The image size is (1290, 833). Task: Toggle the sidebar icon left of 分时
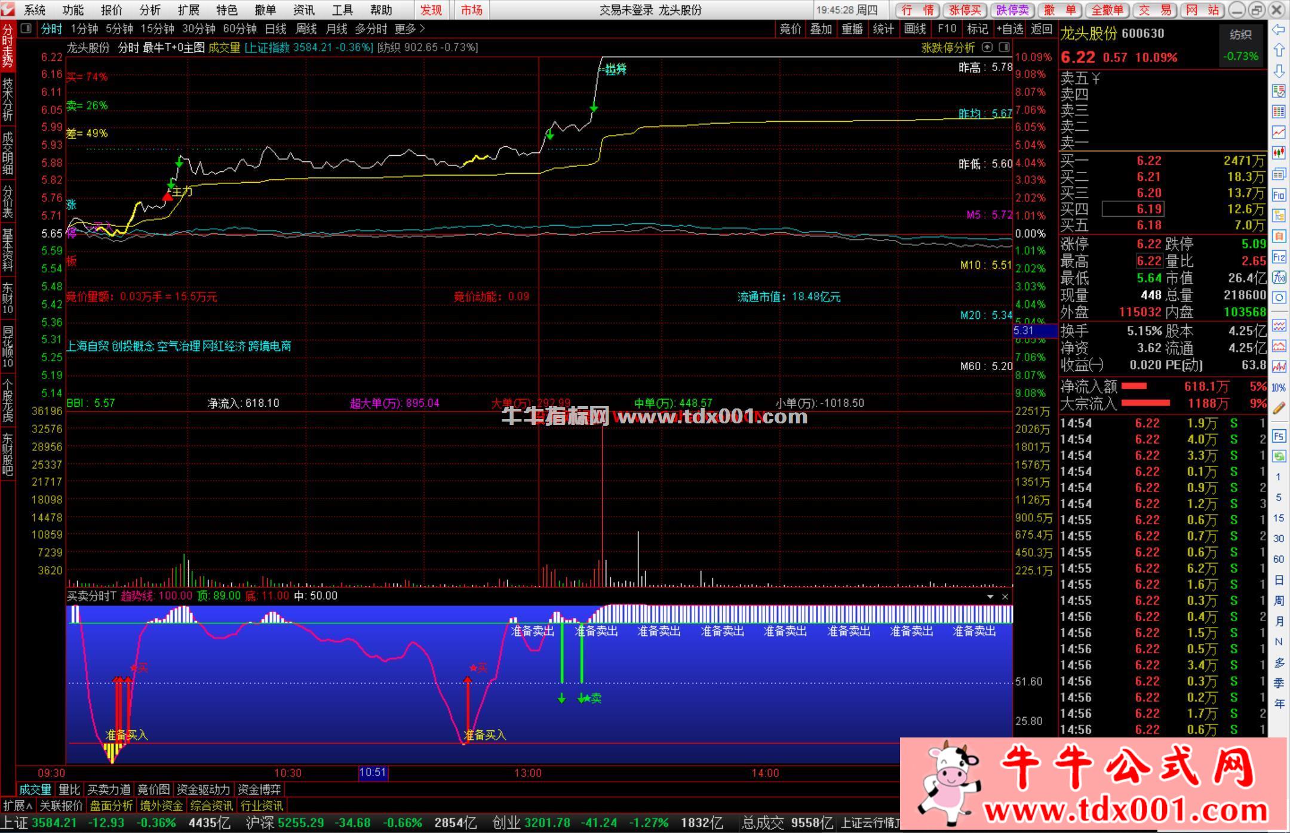coord(26,28)
